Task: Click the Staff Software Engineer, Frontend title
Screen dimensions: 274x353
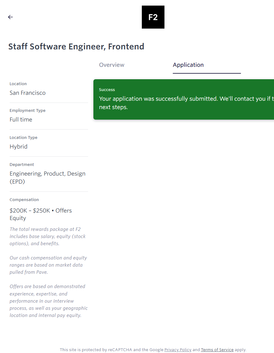Action: [76, 47]
